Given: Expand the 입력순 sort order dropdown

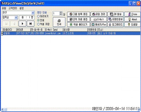Looking at the screenshot, I should pyautogui.click(x=16, y=18).
